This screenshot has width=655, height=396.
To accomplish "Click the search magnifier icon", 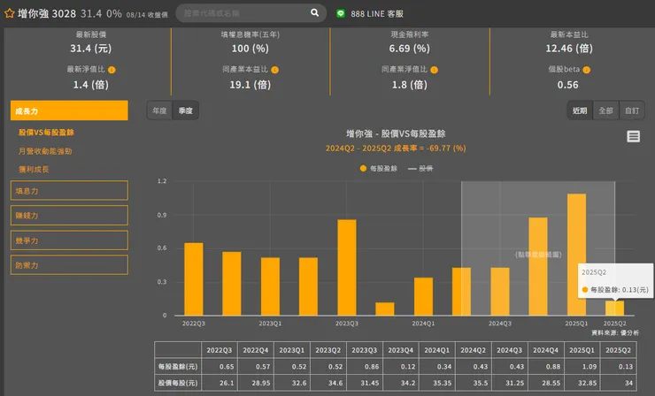I will (314, 13).
